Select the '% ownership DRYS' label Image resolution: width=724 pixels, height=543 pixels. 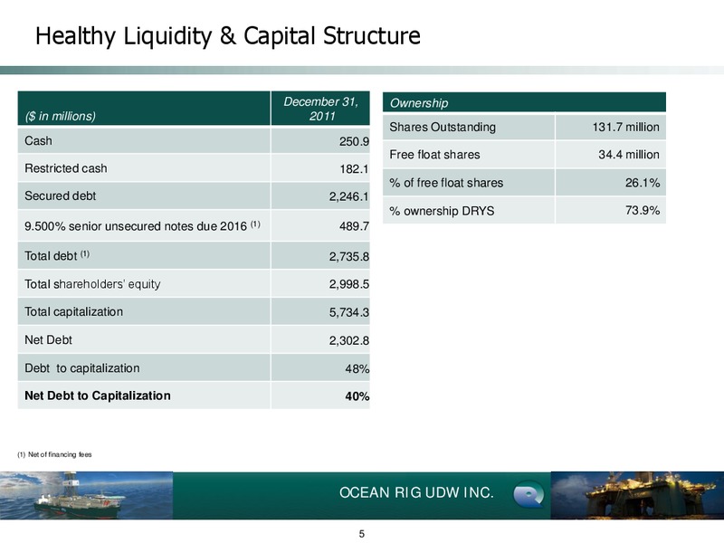[442, 211]
